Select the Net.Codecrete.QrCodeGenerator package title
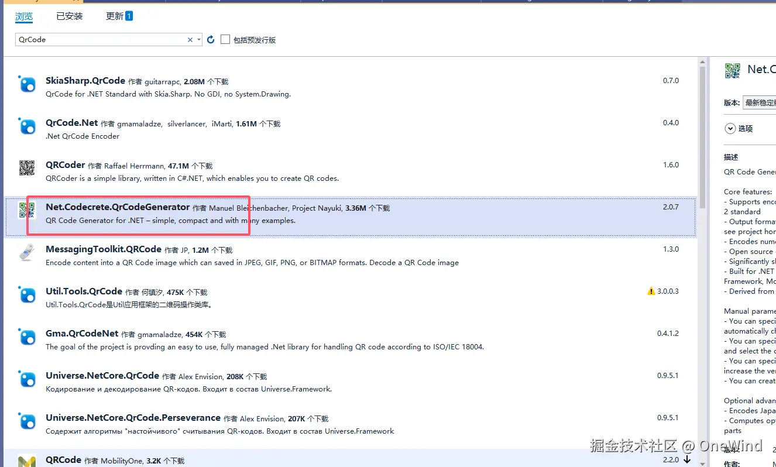Image resolution: width=776 pixels, height=467 pixels. (118, 207)
